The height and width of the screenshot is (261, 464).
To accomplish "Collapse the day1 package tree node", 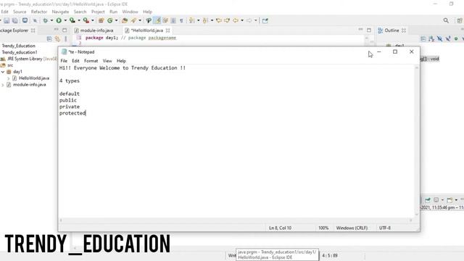I will click(3, 72).
